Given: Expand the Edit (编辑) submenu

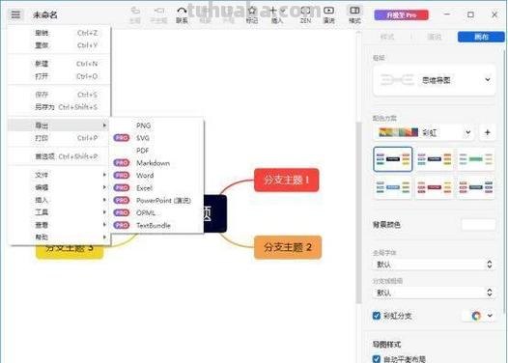Looking at the screenshot, I should 59,187.
